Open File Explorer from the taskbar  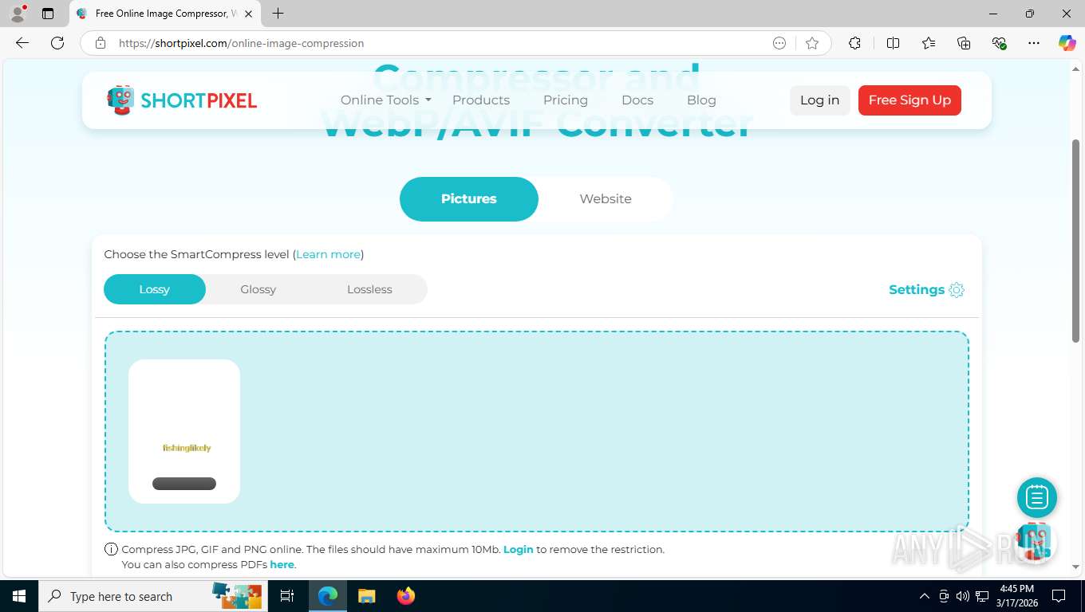[x=366, y=596]
